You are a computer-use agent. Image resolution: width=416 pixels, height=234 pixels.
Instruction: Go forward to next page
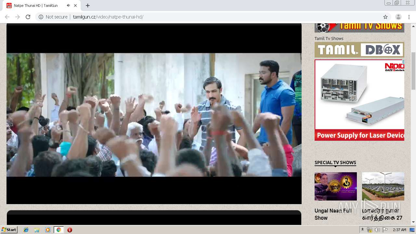pyautogui.click(x=18, y=17)
